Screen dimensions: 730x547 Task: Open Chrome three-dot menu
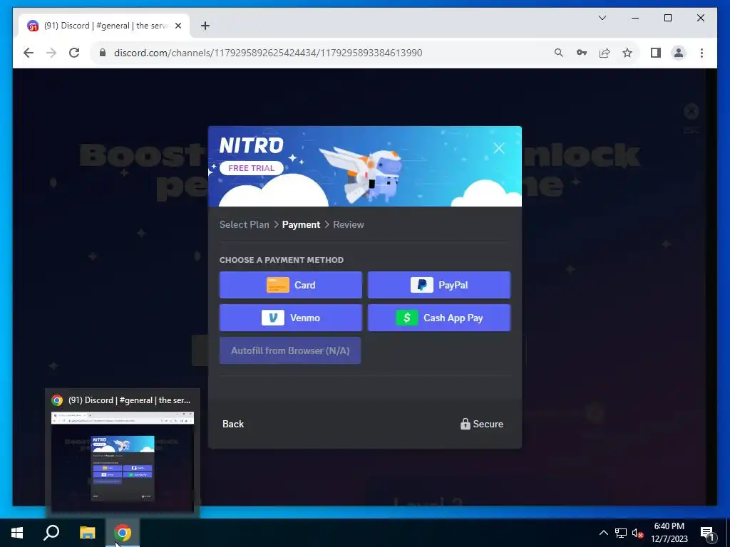[x=701, y=53]
